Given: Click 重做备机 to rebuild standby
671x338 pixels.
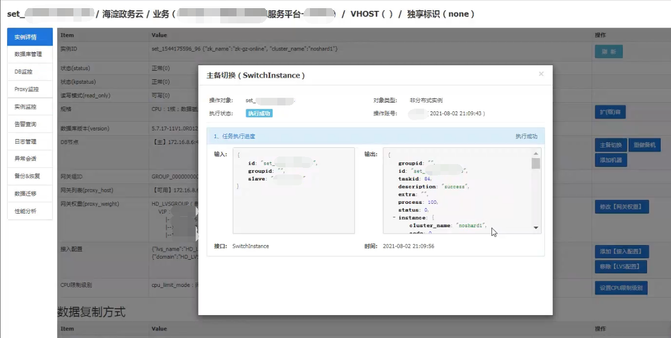Looking at the screenshot, I should [x=645, y=145].
